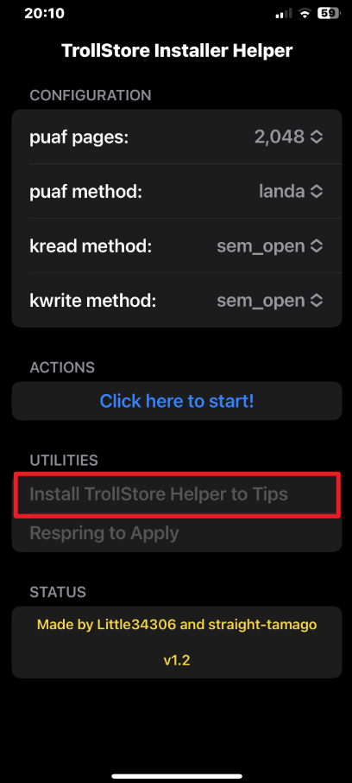Tap the 20:10 clock in status bar
This screenshot has height=783, width=352.
[44, 14]
